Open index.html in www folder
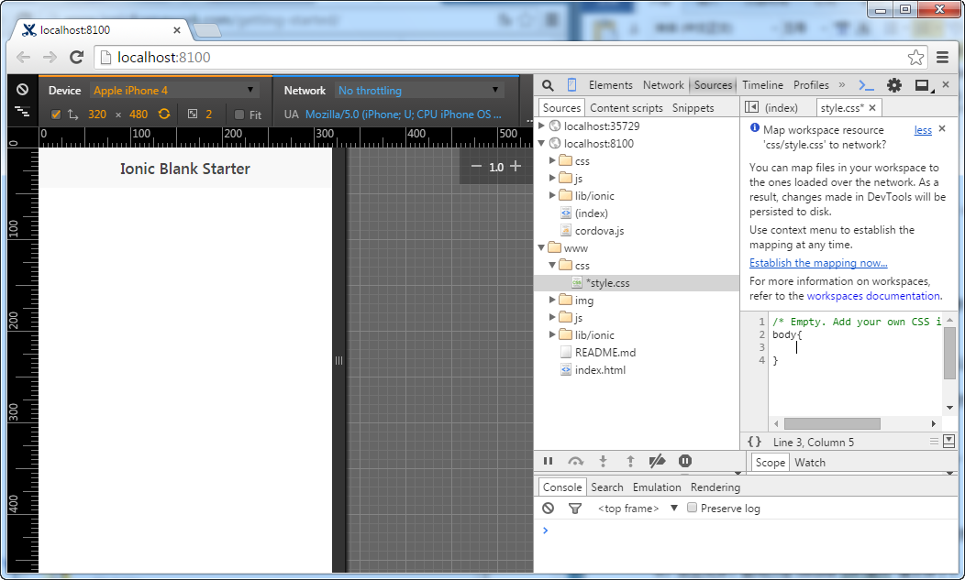 (600, 369)
